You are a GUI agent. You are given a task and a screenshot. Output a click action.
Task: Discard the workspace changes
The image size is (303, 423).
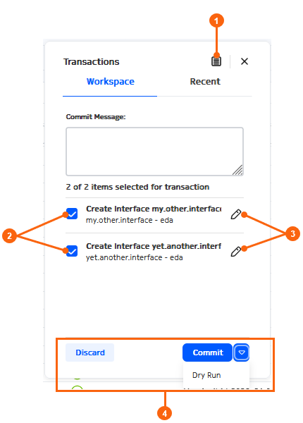pos(89,352)
